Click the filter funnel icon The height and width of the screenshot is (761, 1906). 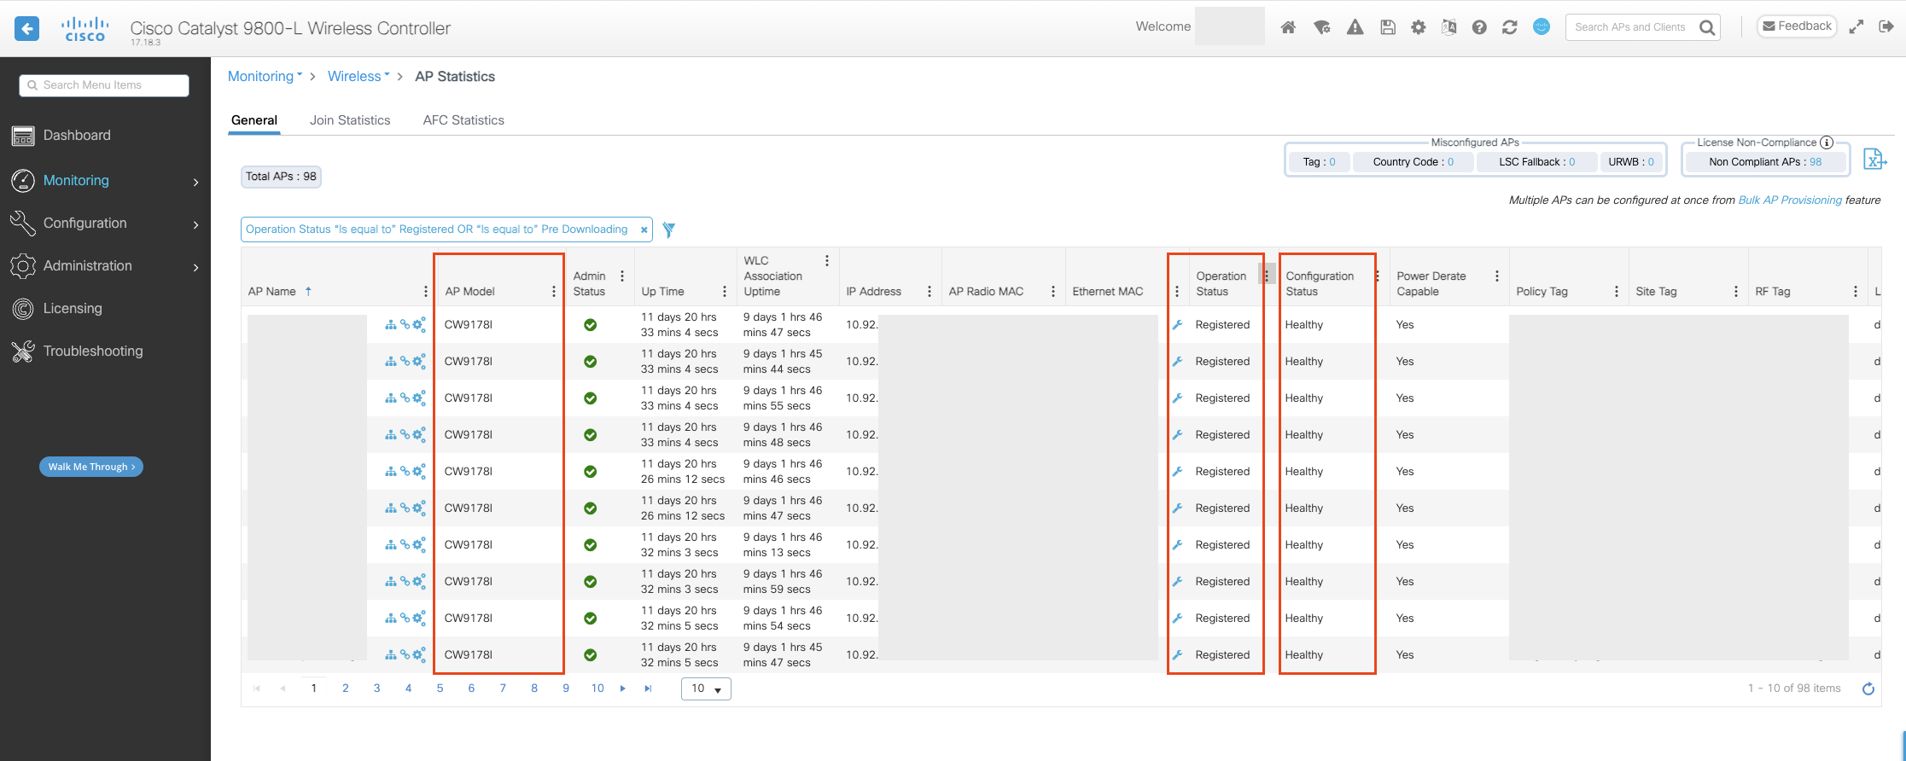pos(669,229)
